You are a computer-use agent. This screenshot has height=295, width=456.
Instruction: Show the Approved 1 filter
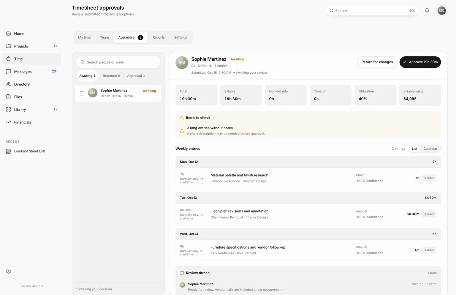pyautogui.click(x=136, y=76)
